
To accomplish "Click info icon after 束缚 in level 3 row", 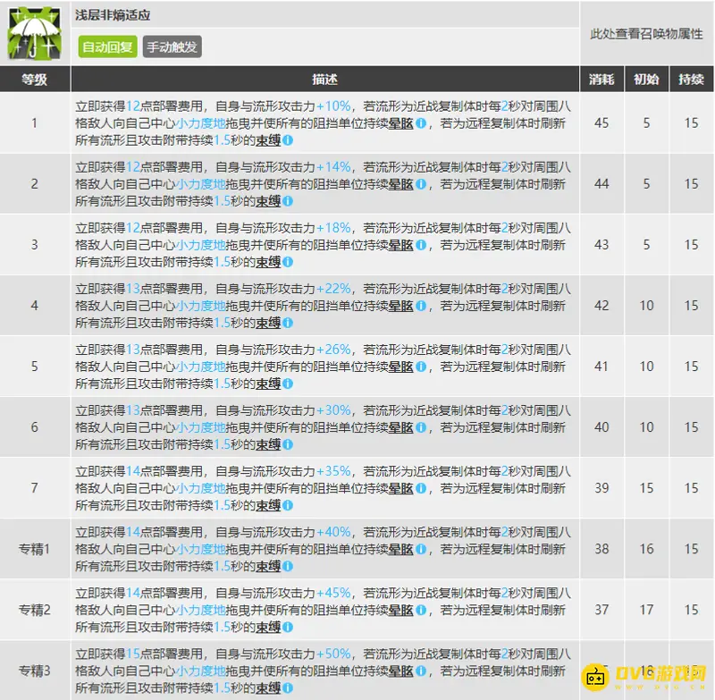I will 288,262.
